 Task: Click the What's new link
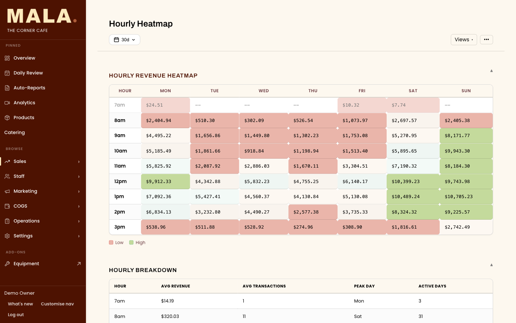pyautogui.click(x=20, y=304)
